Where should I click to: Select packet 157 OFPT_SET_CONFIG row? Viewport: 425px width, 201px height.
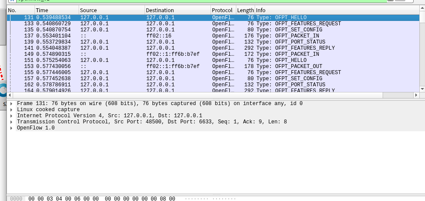[213, 78]
